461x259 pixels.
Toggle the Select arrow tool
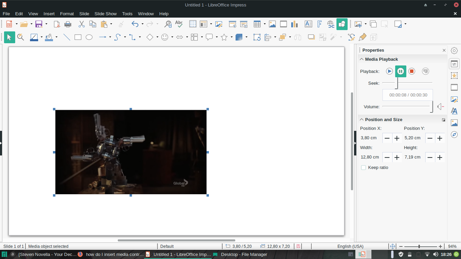coord(9,37)
